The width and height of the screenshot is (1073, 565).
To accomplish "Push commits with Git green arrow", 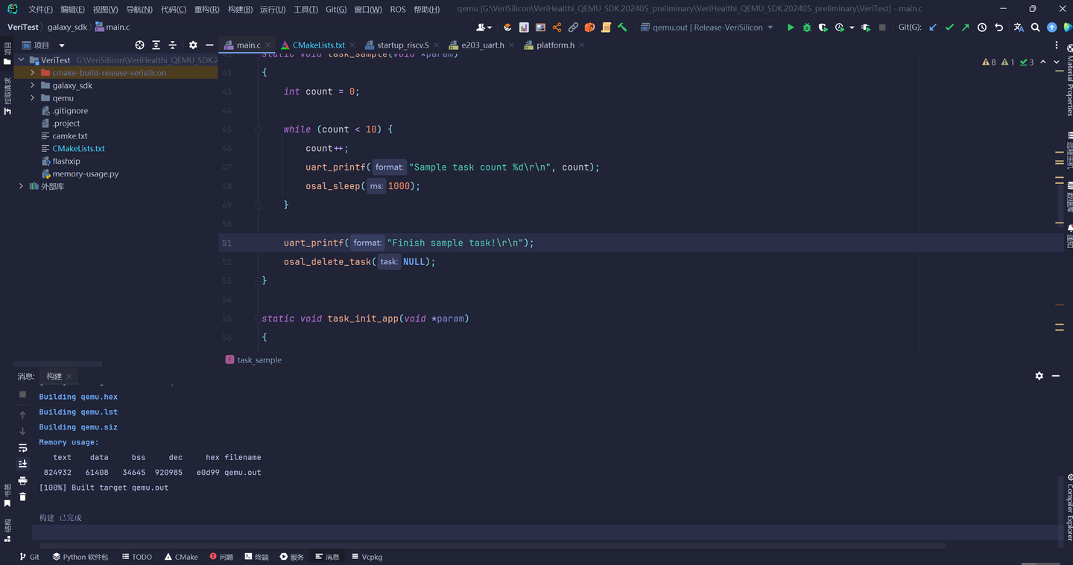I will tap(966, 28).
